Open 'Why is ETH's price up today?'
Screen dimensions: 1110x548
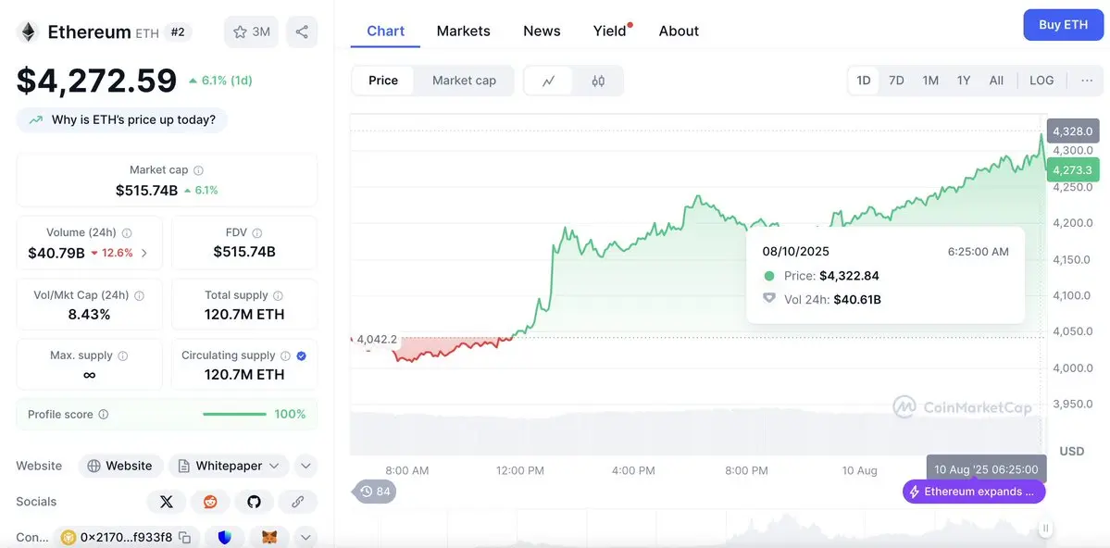click(122, 119)
